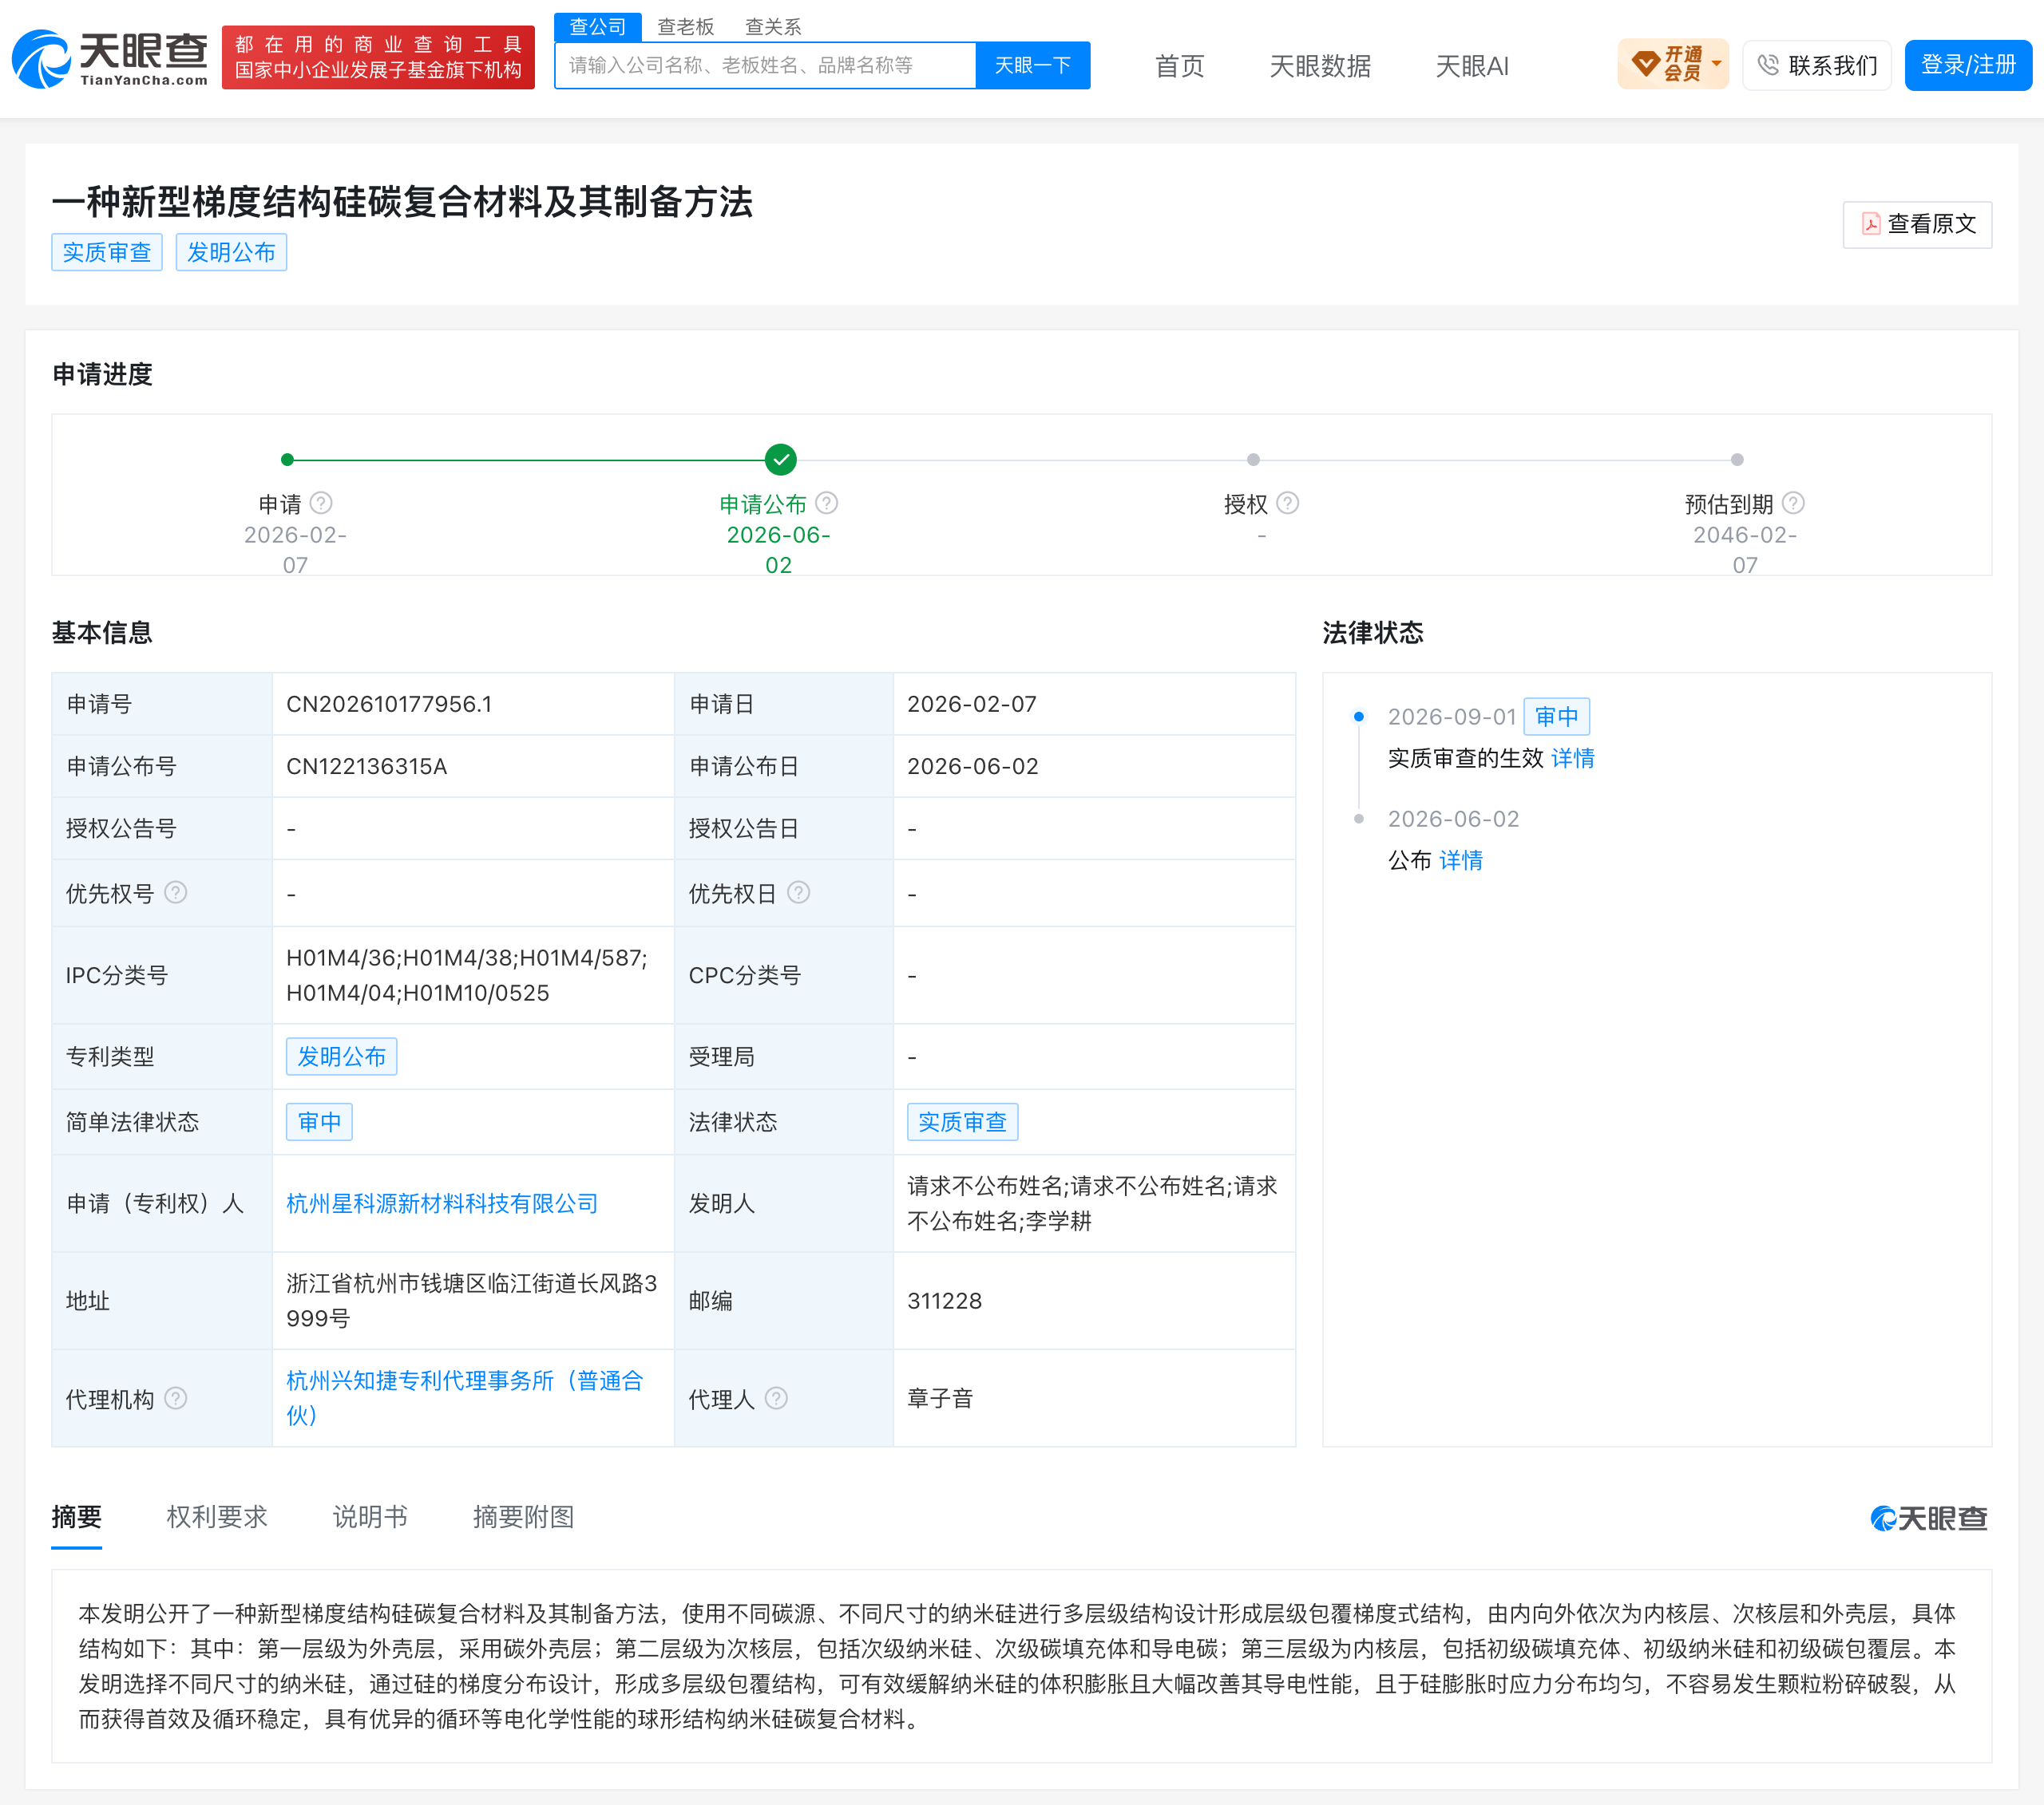Image resolution: width=2044 pixels, height=1805 pixels.
Task: Click the green checkmark on 申请公布 step
Action: 781,460
